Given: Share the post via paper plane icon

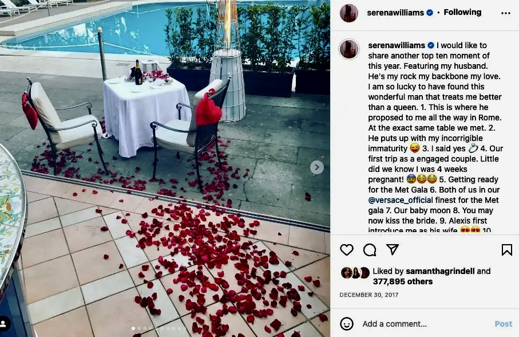Looking at the screenshot, I should 392,249.
